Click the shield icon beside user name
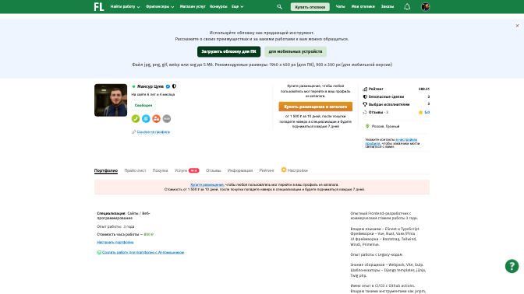The image size is (524, 294). [x=174, y=86]
